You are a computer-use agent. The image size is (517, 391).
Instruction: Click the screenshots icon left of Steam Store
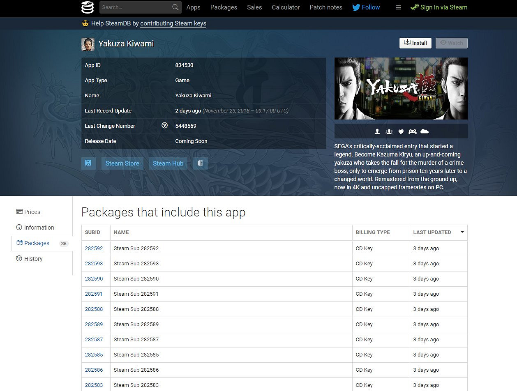[x=88, y=163]
